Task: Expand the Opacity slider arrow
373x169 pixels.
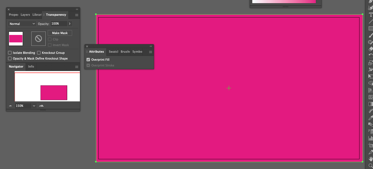Action: (70, 24)
